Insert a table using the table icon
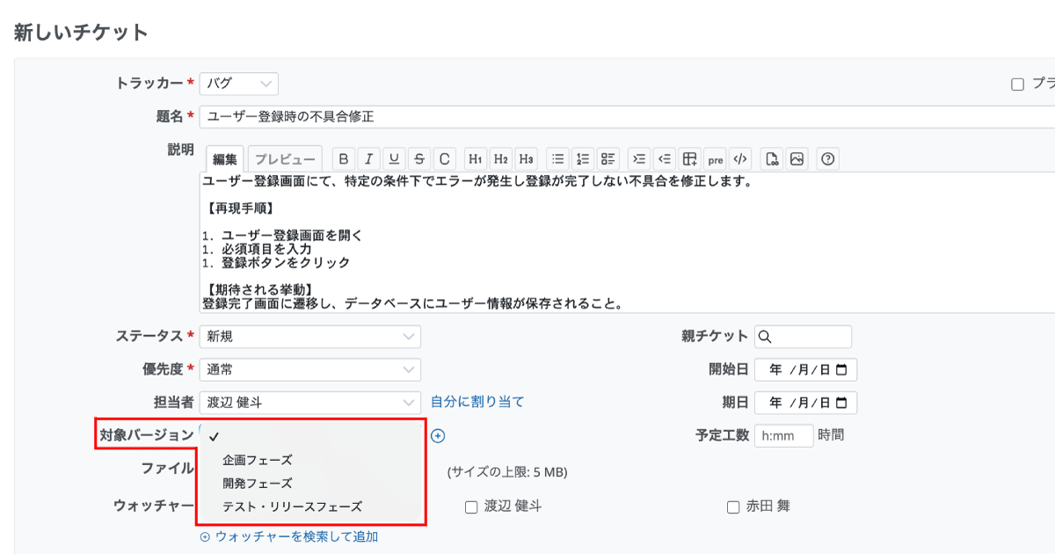 click(690, 159)
